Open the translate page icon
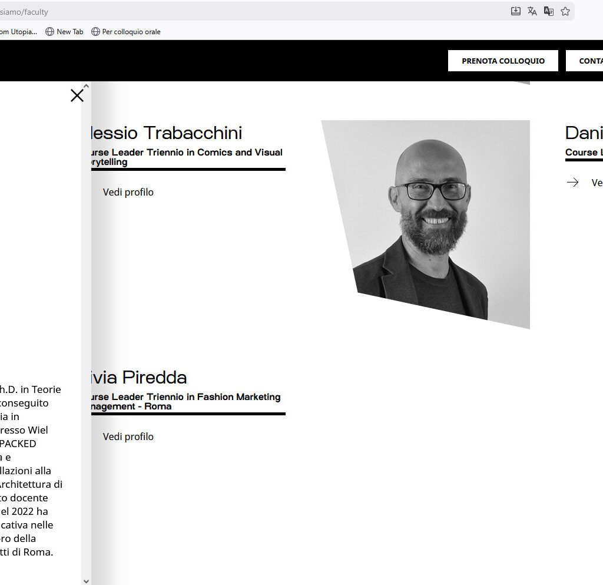The width and height of the screenshot is (603, 585). tap(532, 11)
